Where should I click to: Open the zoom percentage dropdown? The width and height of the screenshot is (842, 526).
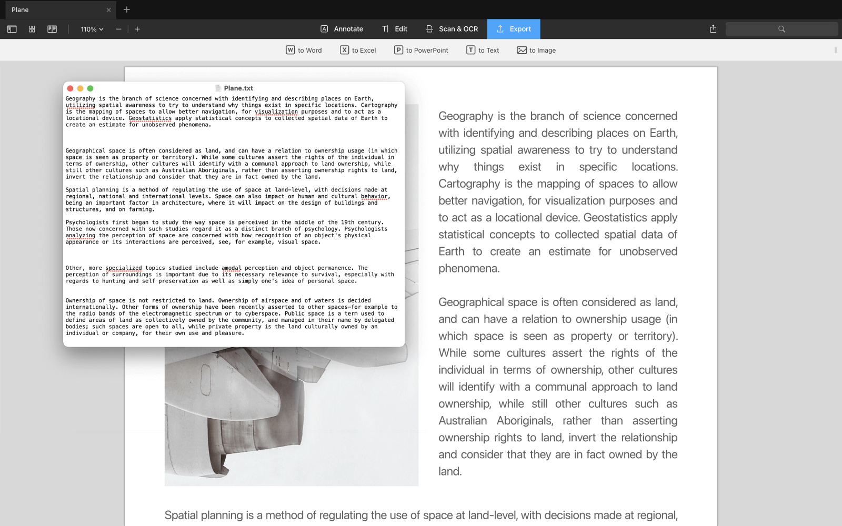[91, 29]
